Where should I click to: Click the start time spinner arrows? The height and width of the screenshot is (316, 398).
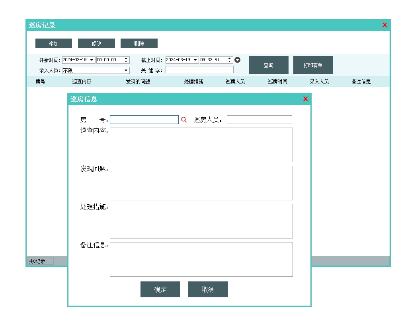click(x=126, y=60)
